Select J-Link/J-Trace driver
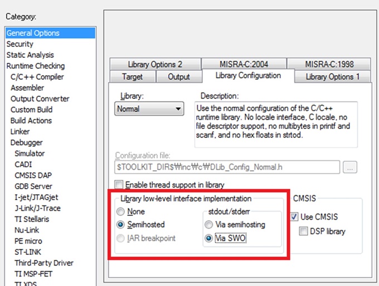Viewport: 379px width, 286px height. coord(37,208)
